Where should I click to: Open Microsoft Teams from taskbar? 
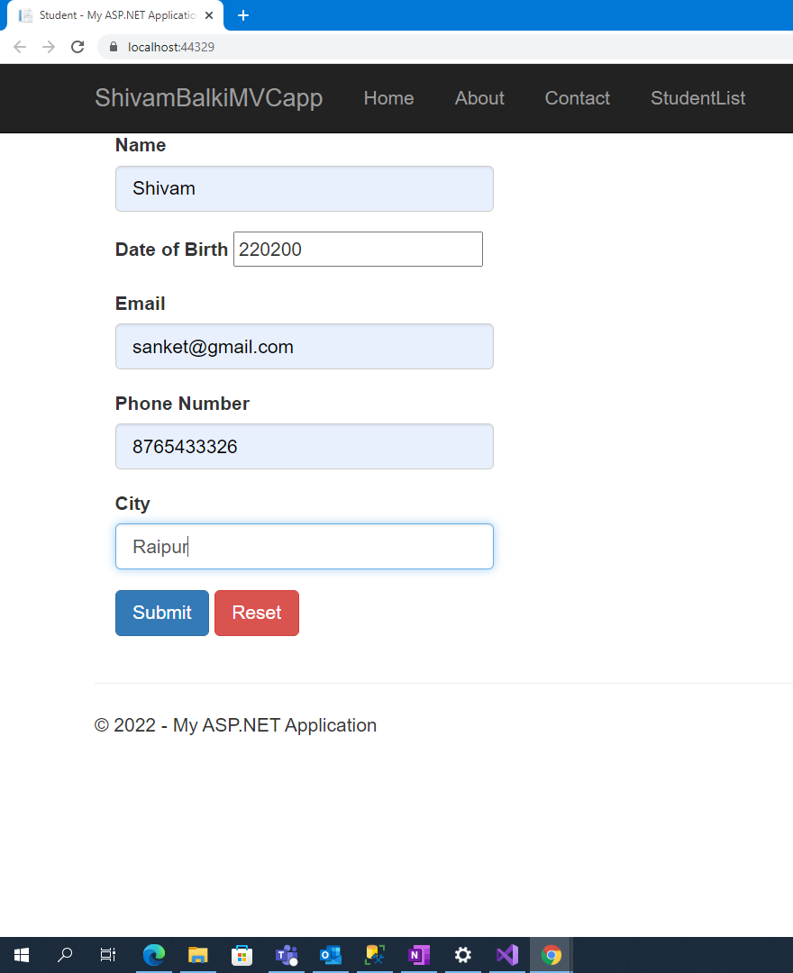pyautogui.click(x=287, y=955)
